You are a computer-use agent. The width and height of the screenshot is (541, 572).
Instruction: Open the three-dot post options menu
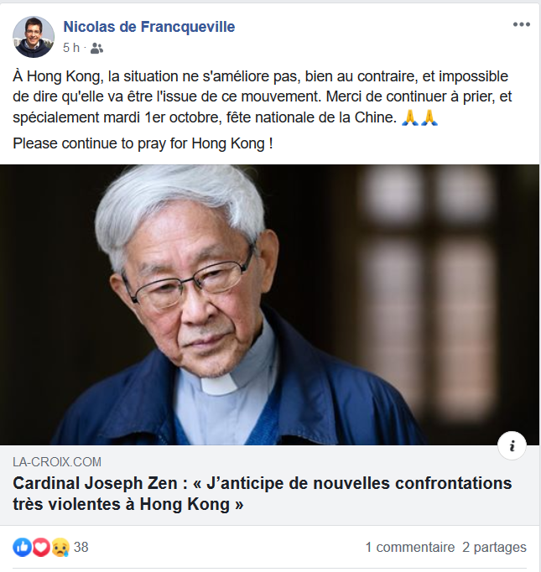[522, 24]
